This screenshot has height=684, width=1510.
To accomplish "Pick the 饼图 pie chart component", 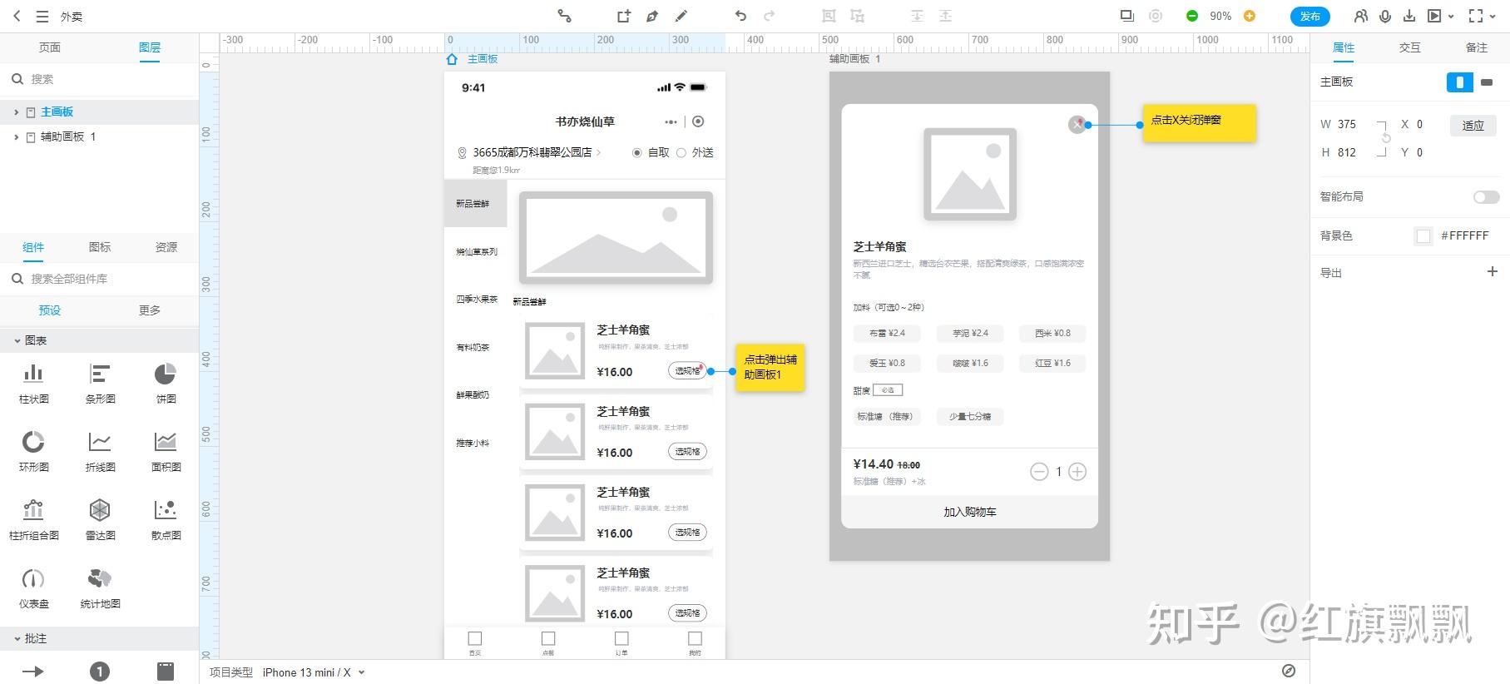I will (x=166, y=382).
